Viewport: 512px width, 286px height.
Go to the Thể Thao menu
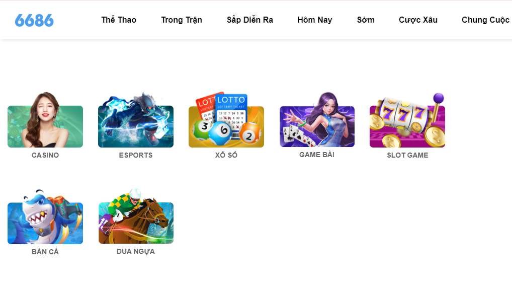(119, 20)
